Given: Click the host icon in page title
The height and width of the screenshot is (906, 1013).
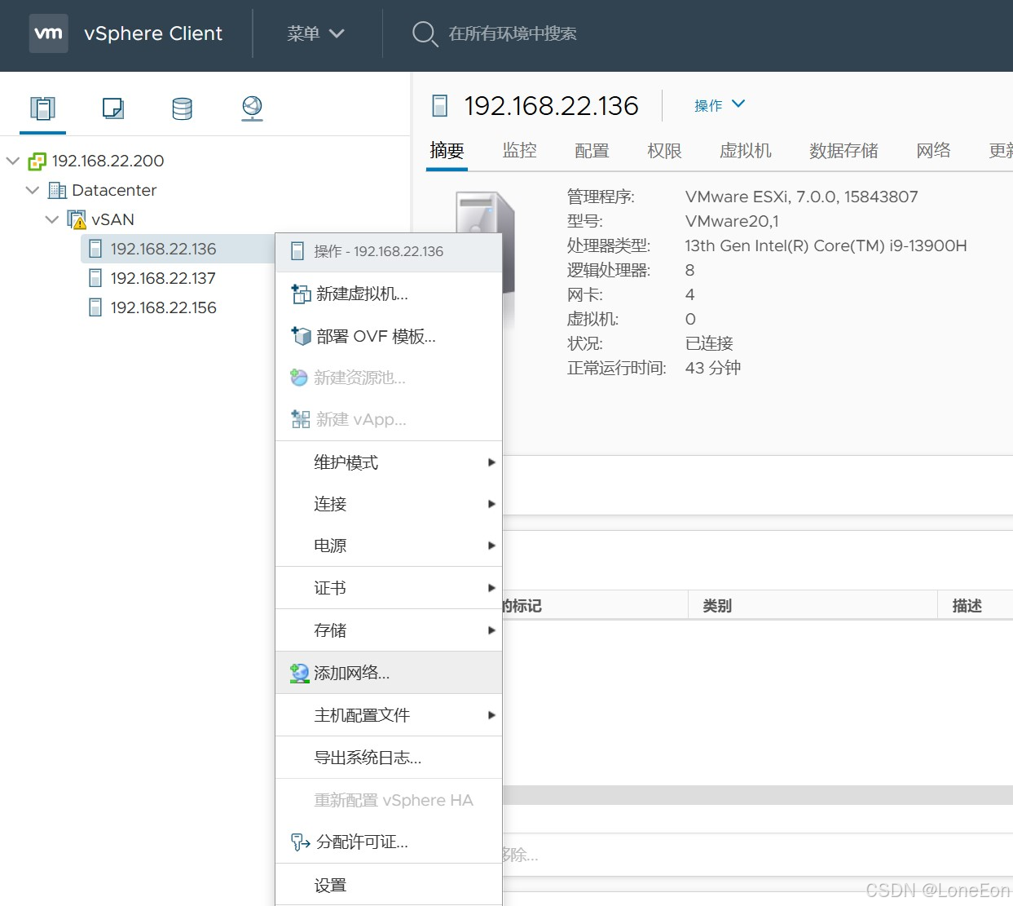Looking at the screenshot, I should pos(440,106).
